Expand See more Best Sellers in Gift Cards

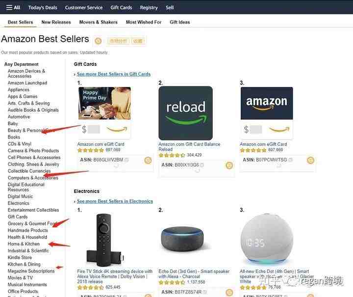[x=114, y=74]
